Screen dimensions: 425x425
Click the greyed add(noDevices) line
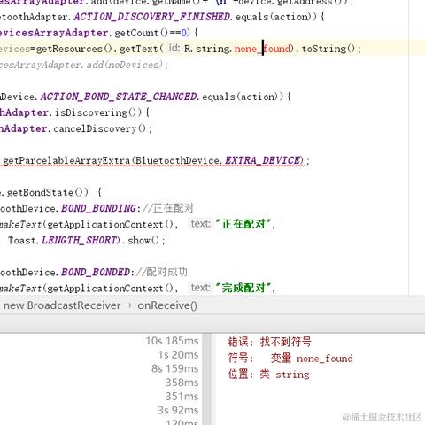(x=83, y=65)
